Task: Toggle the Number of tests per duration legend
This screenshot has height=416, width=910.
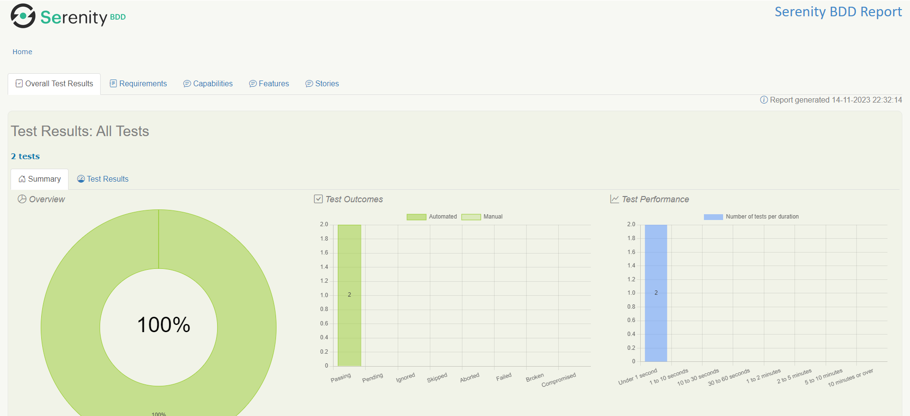Action: [751, 217]
